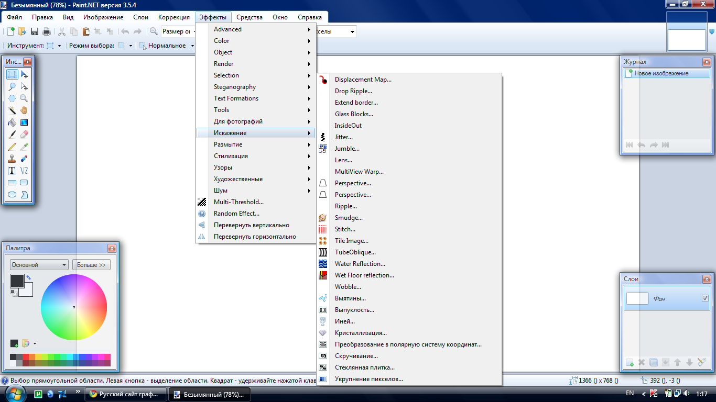Select the Eraser tool
716x402 pixels.
(x=24, y=135)
